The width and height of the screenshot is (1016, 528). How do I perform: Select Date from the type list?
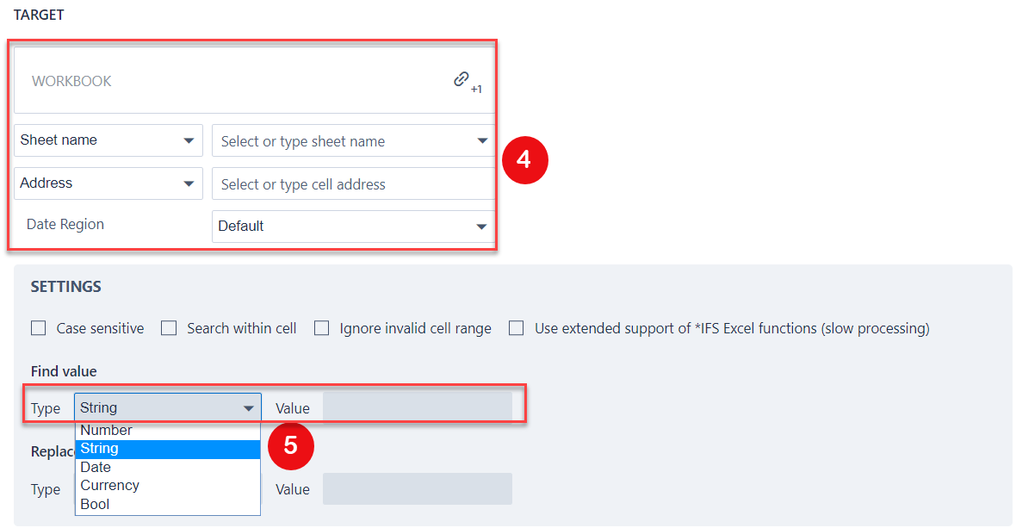click(96, 467)
